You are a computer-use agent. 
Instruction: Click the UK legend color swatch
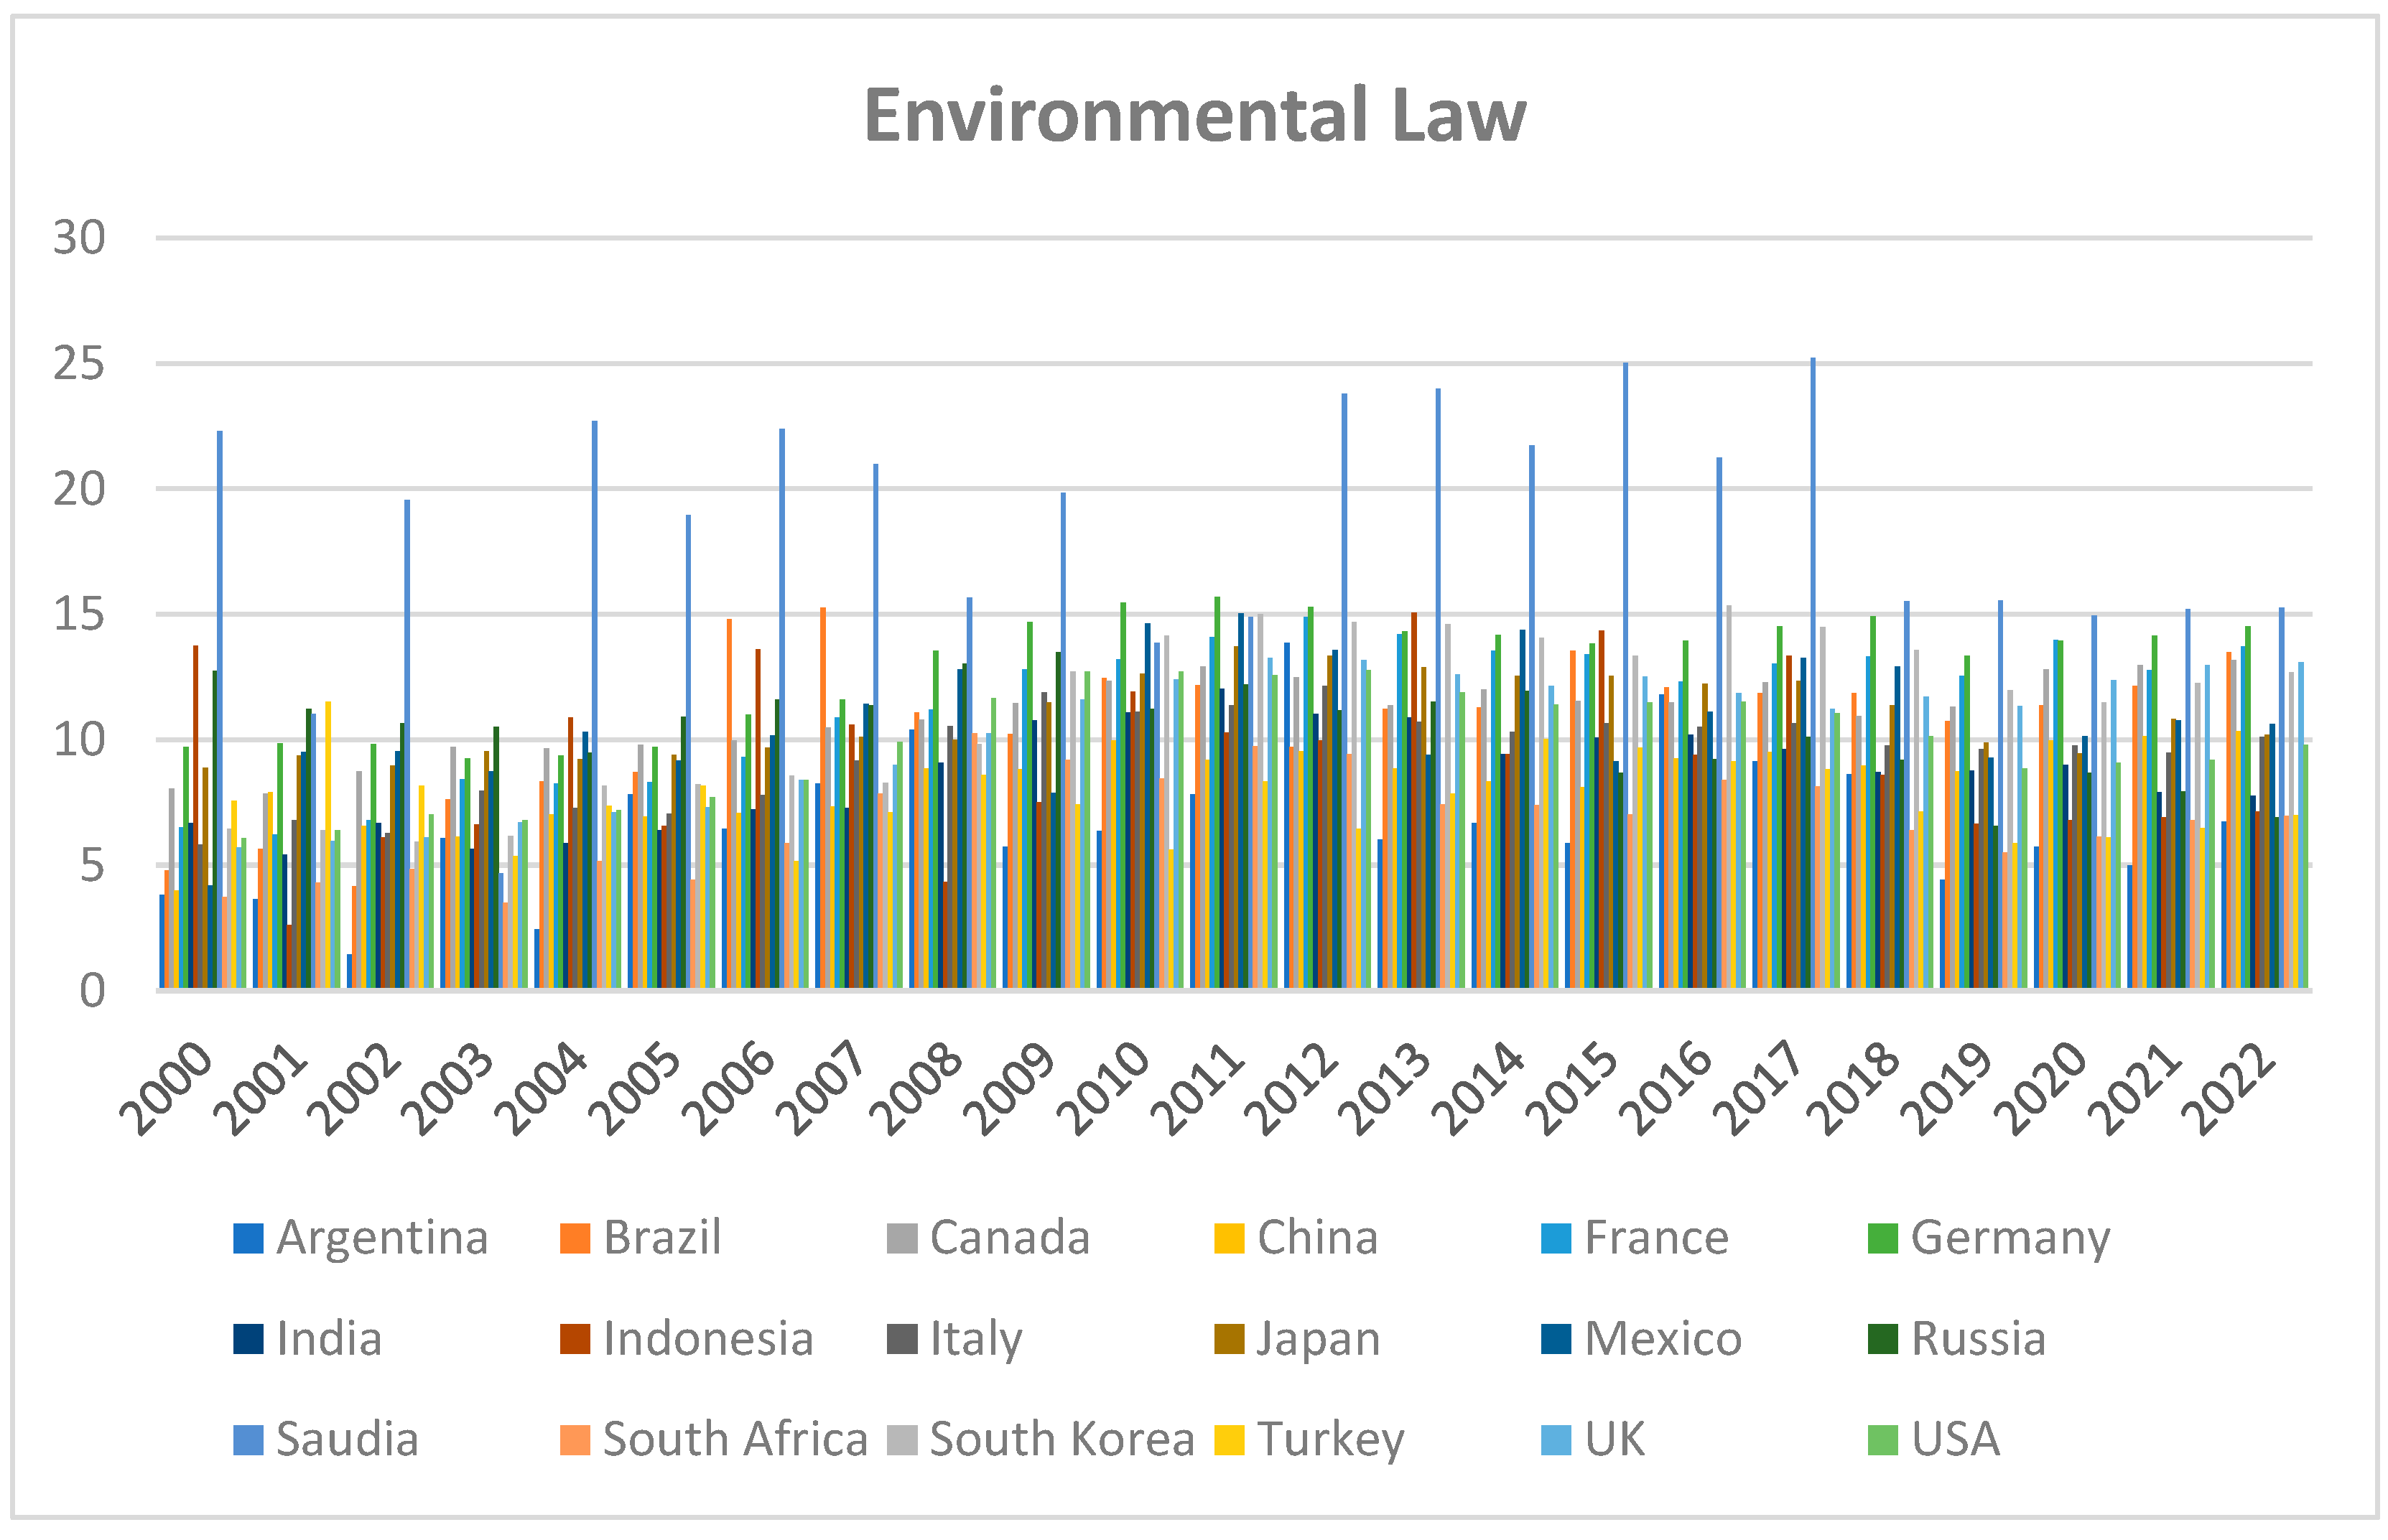[x=1556, y=1440]
